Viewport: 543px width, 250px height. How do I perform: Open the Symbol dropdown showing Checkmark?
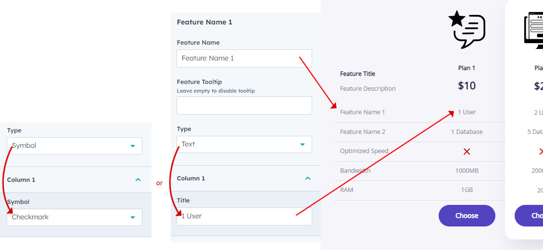pos(75,217)
